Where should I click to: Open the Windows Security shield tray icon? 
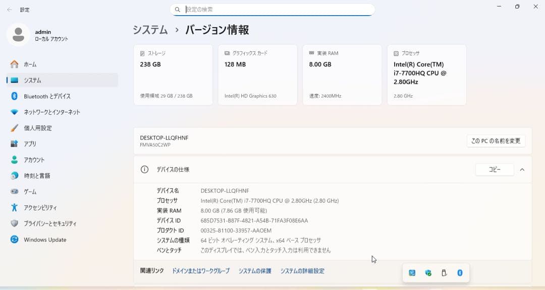[428, 273]
